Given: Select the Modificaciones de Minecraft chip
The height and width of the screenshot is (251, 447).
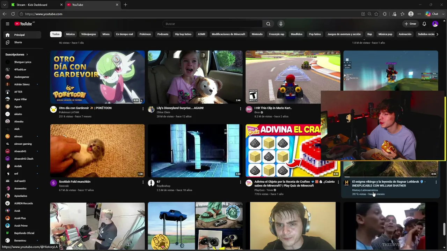Looking at the screenshot, I should (x=228, y=34).
